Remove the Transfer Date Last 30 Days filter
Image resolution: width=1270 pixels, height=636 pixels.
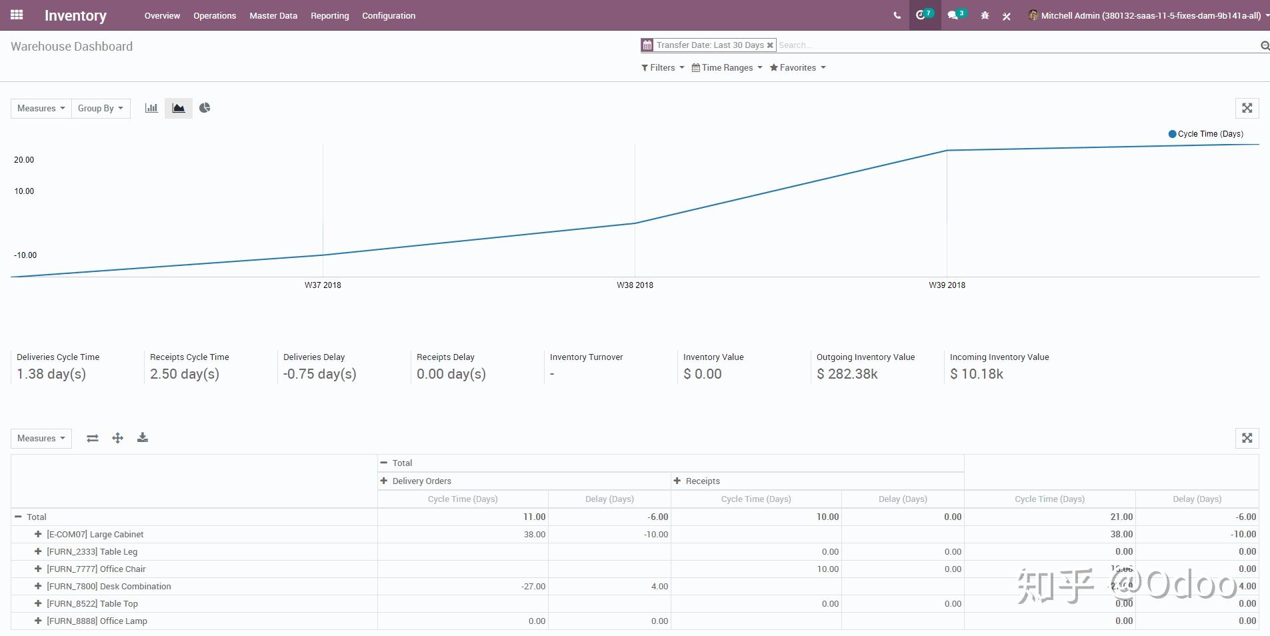[x=770, y=45]
